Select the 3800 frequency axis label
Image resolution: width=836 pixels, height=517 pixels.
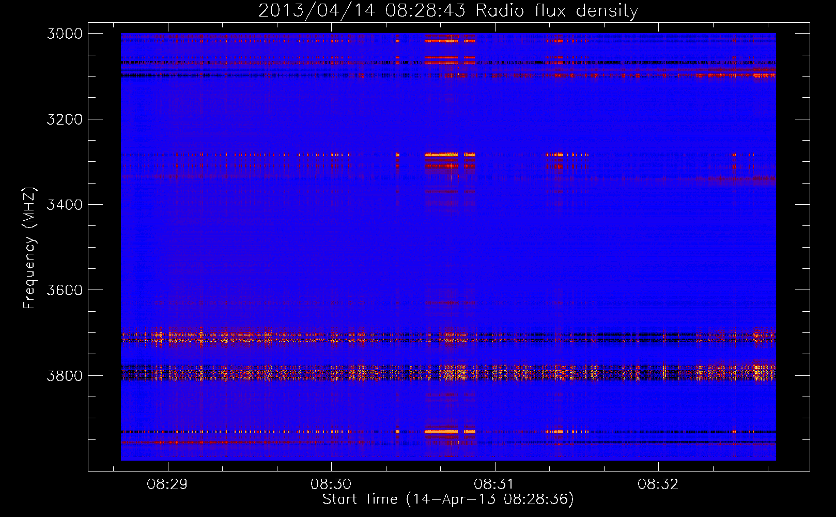(x=65, y=375)
